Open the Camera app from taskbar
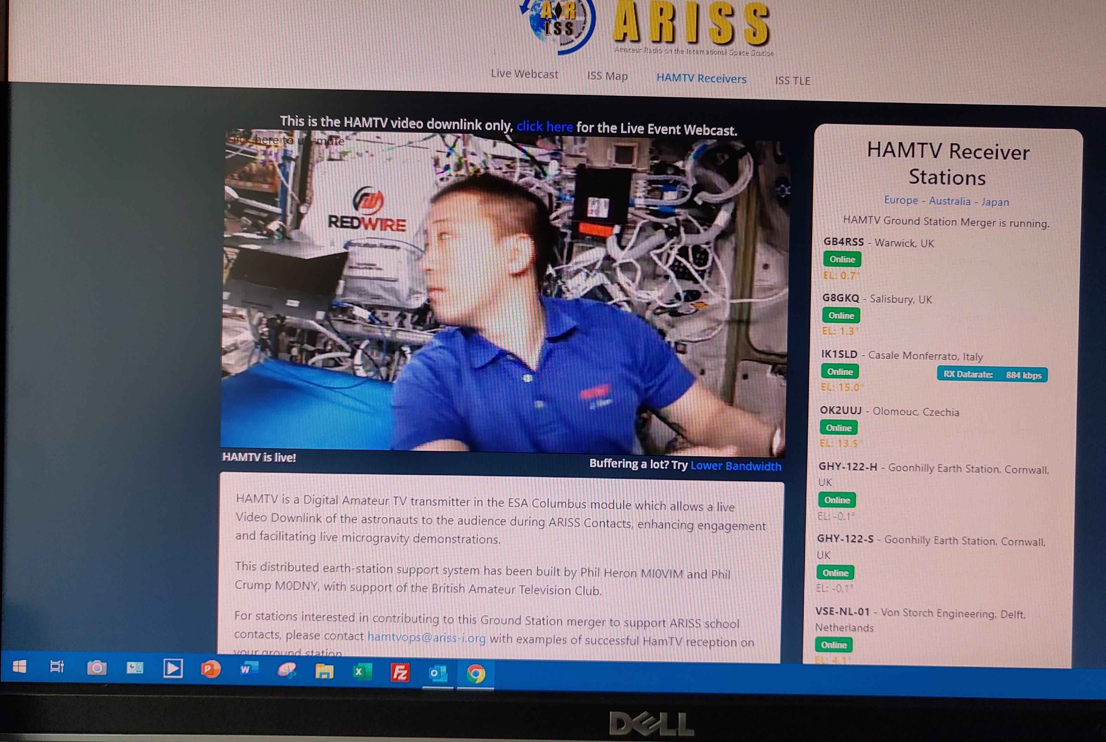Image resolution: width=1106 pixels, height=742 pixels. (96, 668)
